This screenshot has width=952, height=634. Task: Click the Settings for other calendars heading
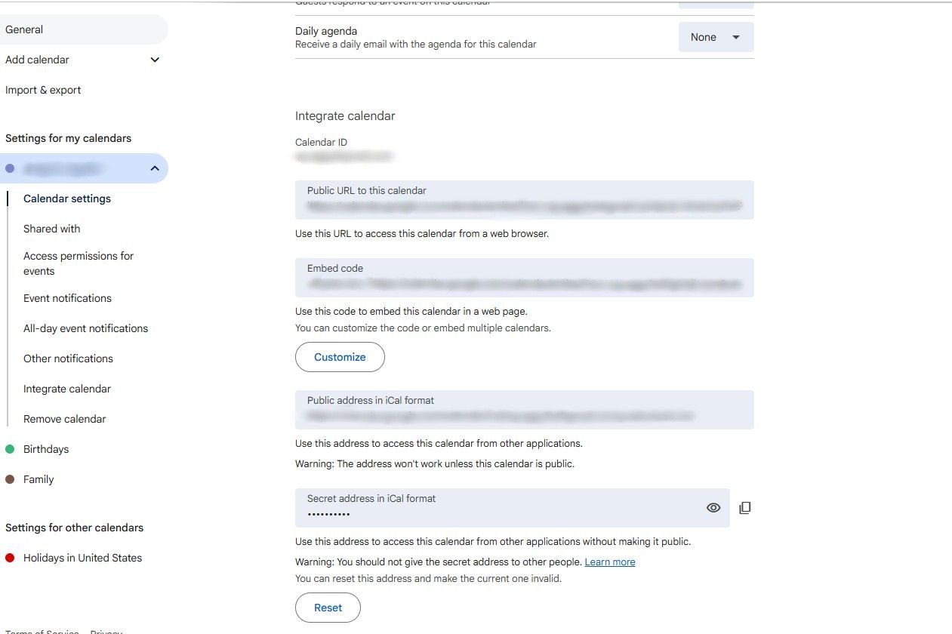(x=74, y=528)
